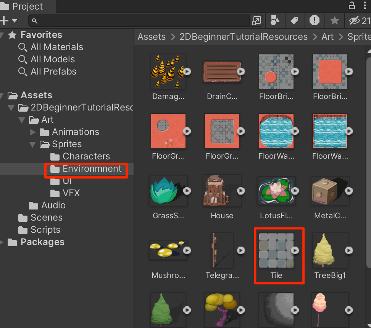371x328 pixels.
Task: Select the Audio folder
Action: pyautogui.click(x=47, y=205)
